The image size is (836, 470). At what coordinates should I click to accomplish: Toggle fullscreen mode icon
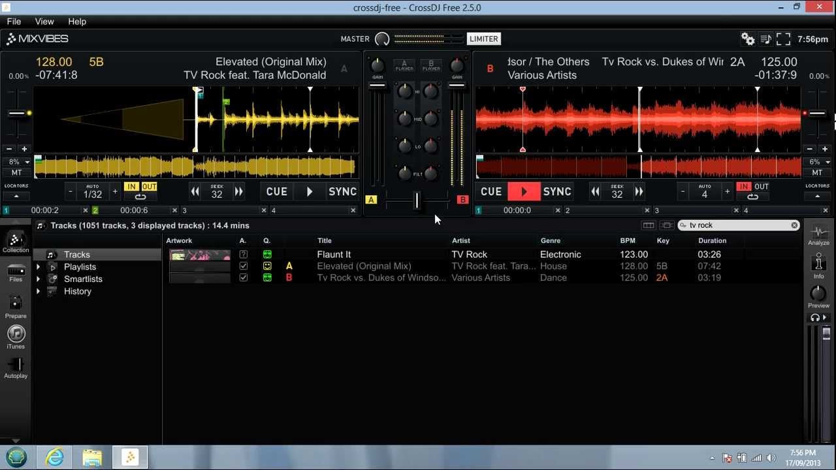click(x=783, y=39)
